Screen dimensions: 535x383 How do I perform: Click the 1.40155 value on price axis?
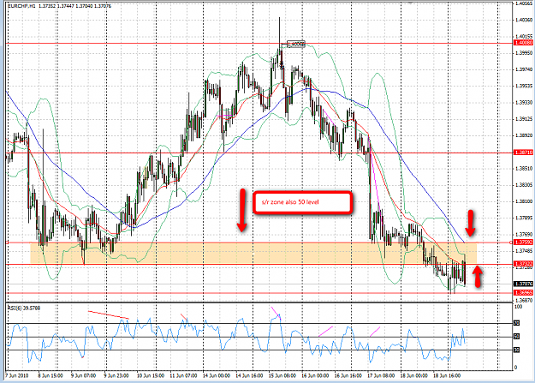tap(524, 37)
